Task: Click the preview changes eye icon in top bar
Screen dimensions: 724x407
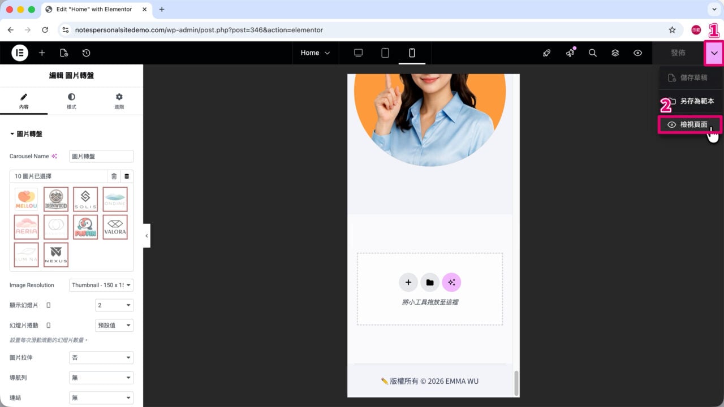Action: (x=638, y=53)
